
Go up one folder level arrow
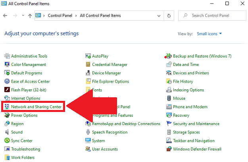point(30,16)
